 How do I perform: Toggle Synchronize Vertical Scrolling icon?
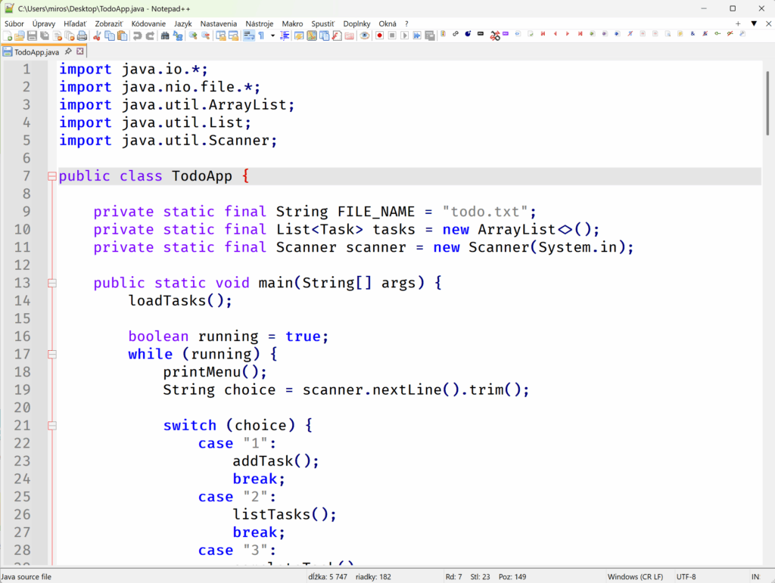tap(221, 36)
